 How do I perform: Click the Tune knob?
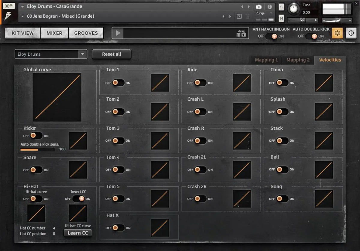tap(293, 8)
